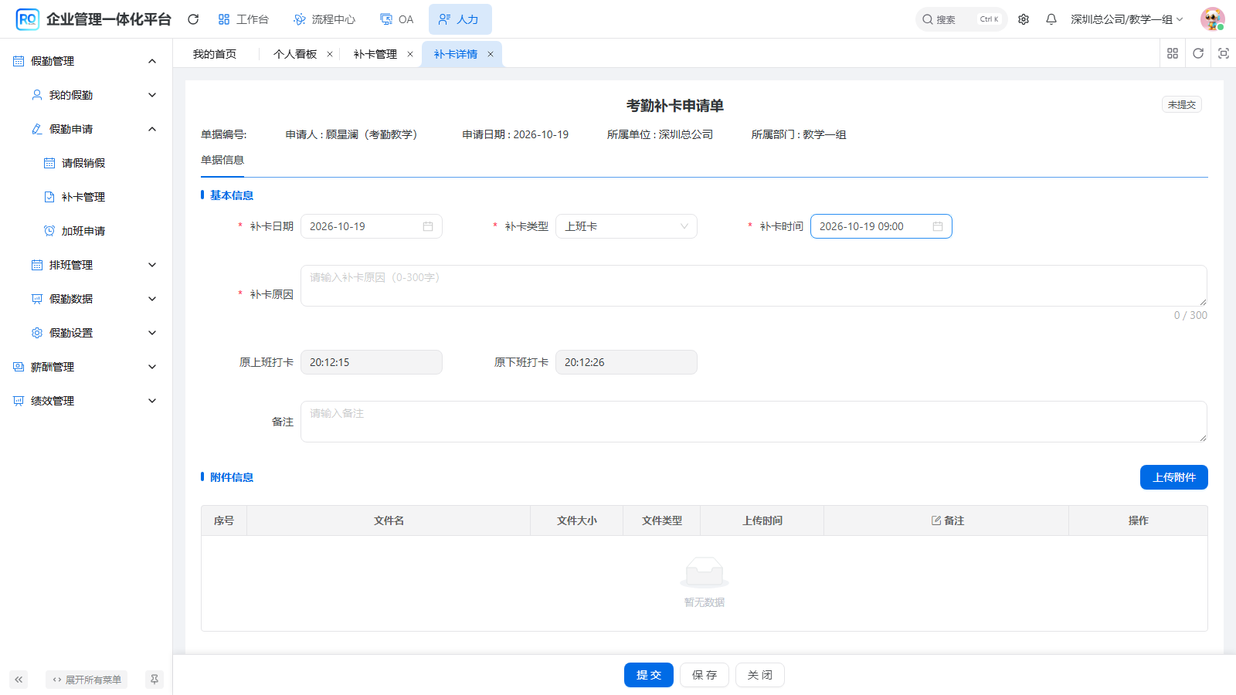
Task: Open 加班申请 in the sidebar
Action: pyautogui.click(x=83, y=231)
